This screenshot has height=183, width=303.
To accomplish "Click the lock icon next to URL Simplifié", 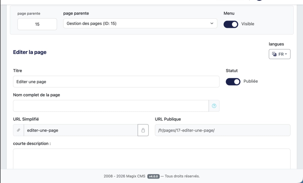I will (143, 130).
